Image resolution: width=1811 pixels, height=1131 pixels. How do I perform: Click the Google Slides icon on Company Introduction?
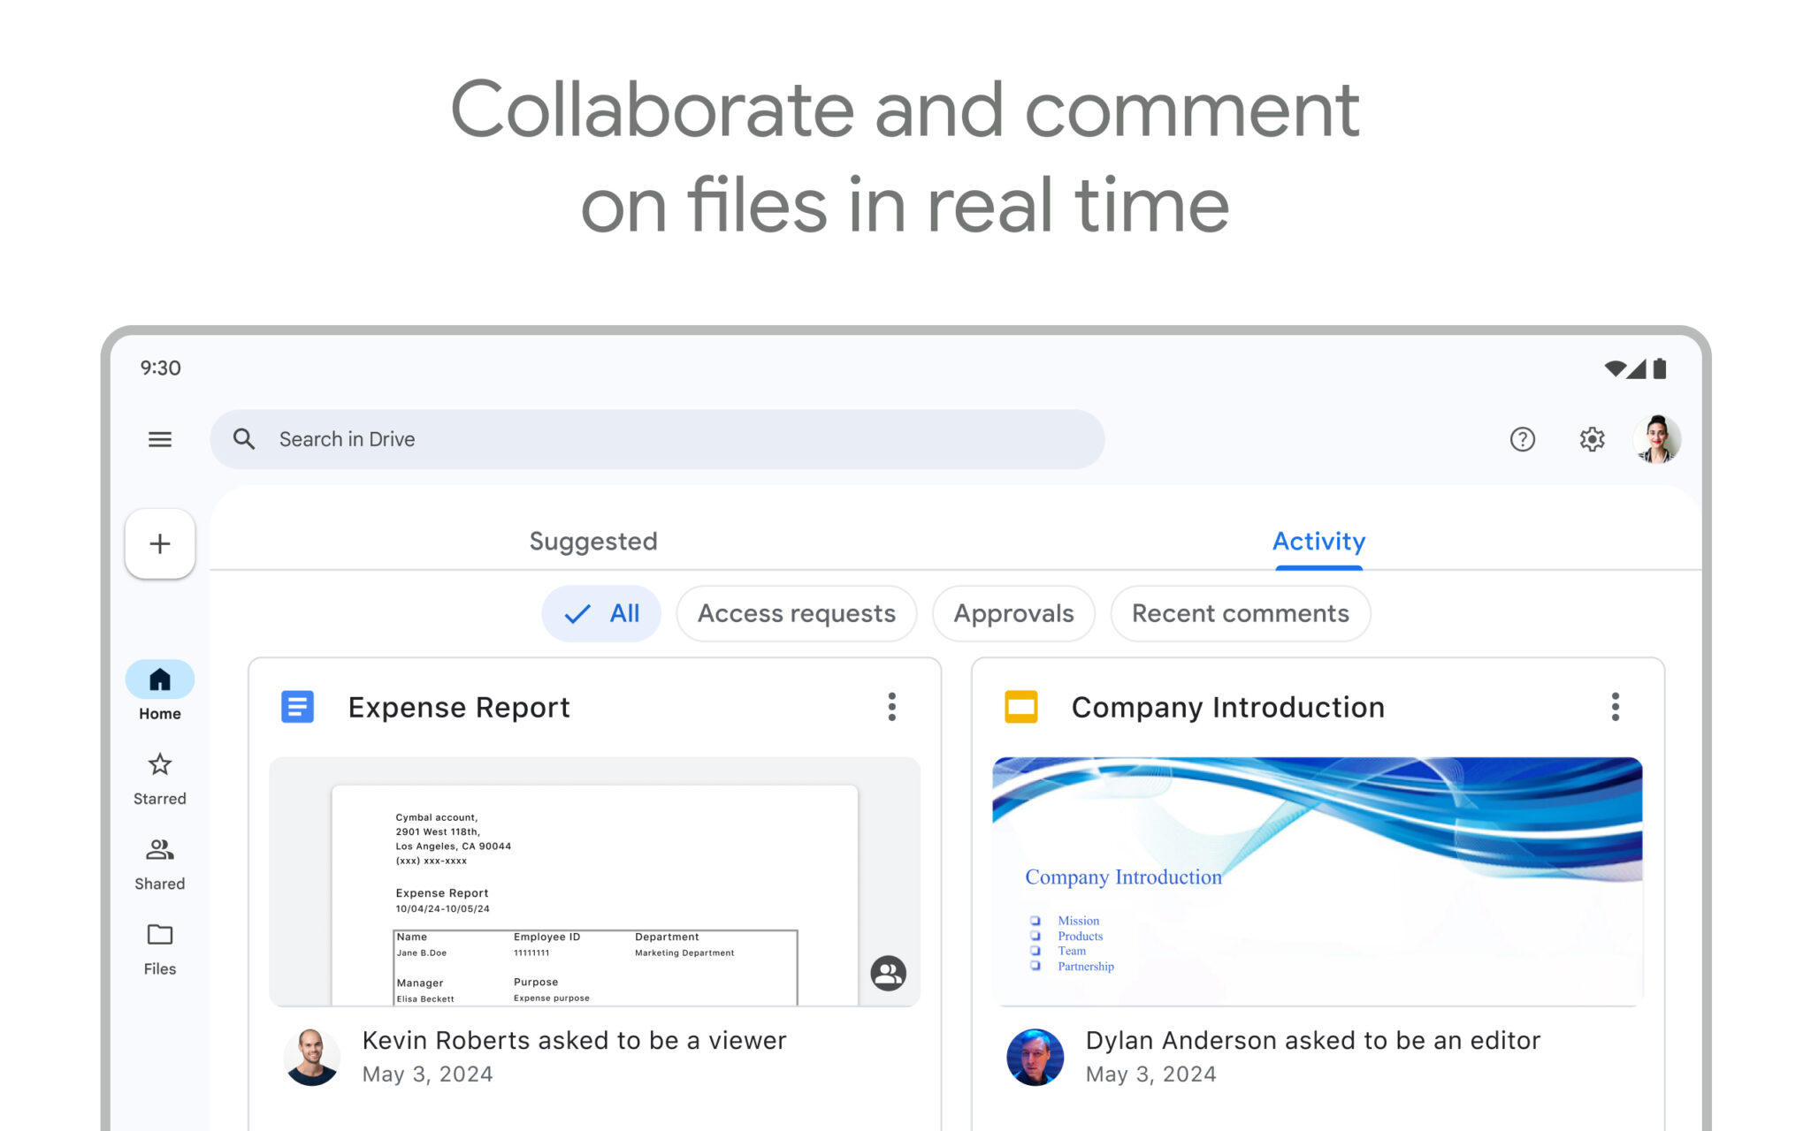click(x=1020, y=706)
